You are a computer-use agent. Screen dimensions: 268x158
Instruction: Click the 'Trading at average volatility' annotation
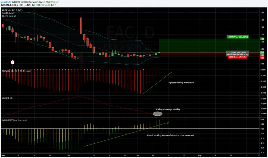coord(168,109)
